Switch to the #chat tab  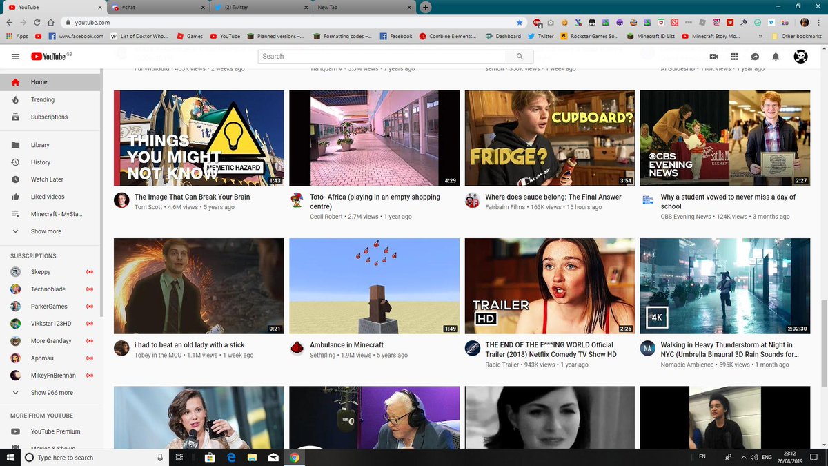[159, 7]
